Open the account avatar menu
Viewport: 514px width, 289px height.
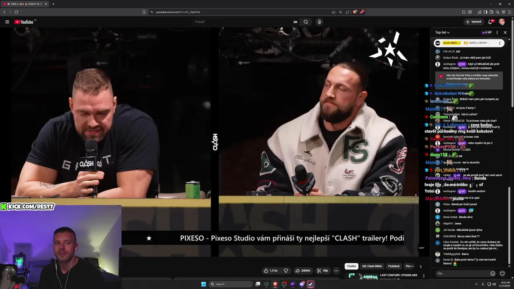[502, 22]
